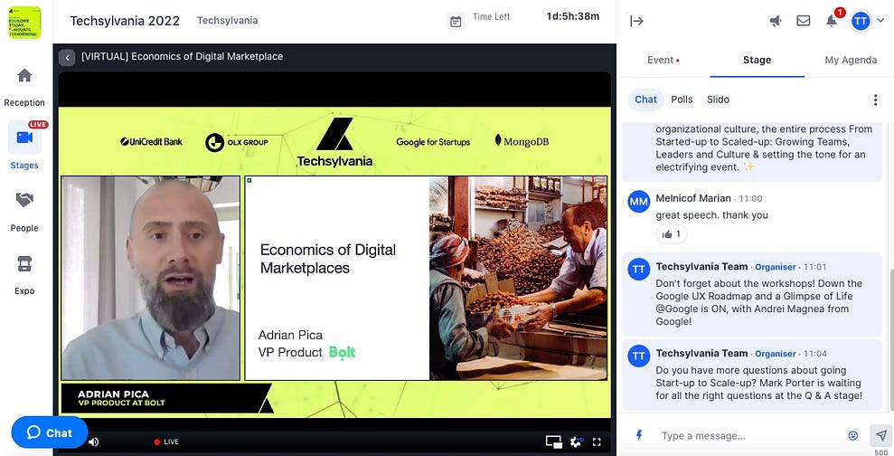
Task: Open video quality settings gear
Action: pos(575,442)
